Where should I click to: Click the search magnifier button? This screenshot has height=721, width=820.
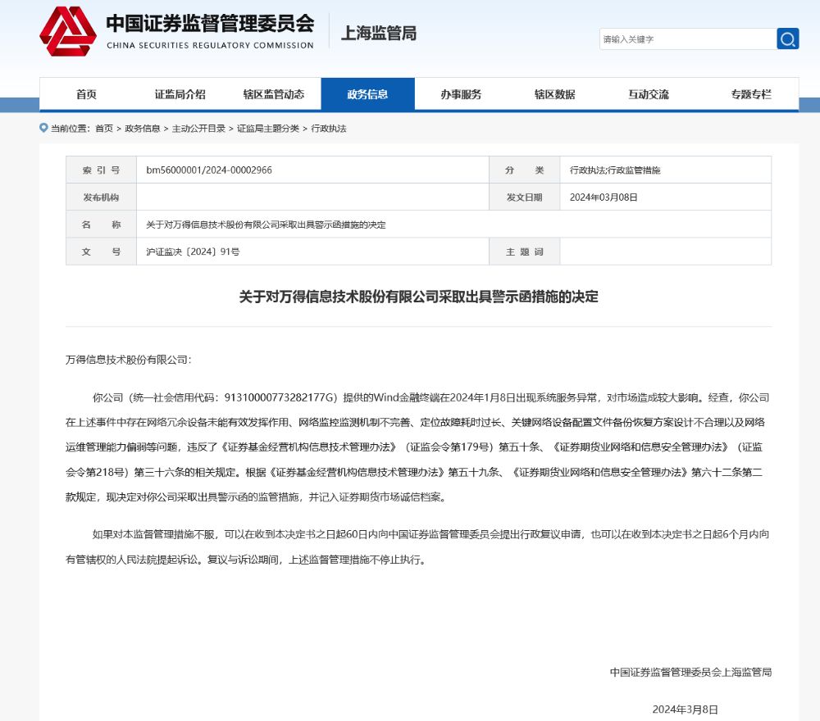click(x=787, y=39)
